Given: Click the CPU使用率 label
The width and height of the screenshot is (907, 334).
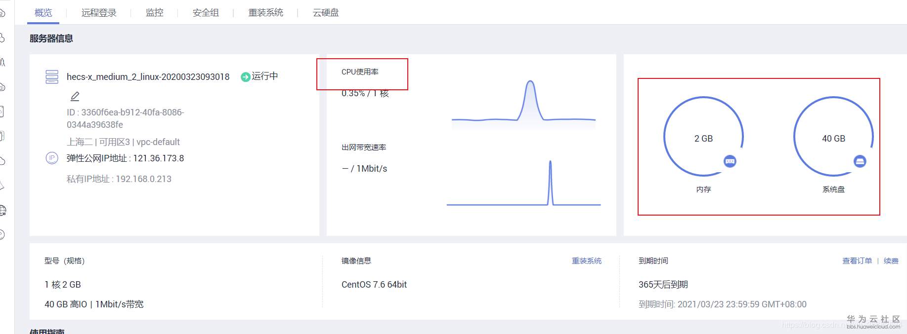Looking at the screenshot, I should coord(360,72).
